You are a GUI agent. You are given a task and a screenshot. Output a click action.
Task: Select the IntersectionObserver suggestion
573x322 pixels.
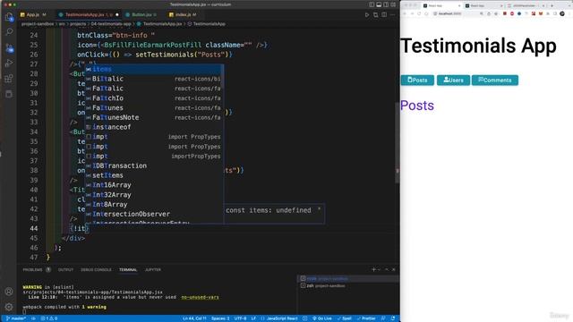154,214
